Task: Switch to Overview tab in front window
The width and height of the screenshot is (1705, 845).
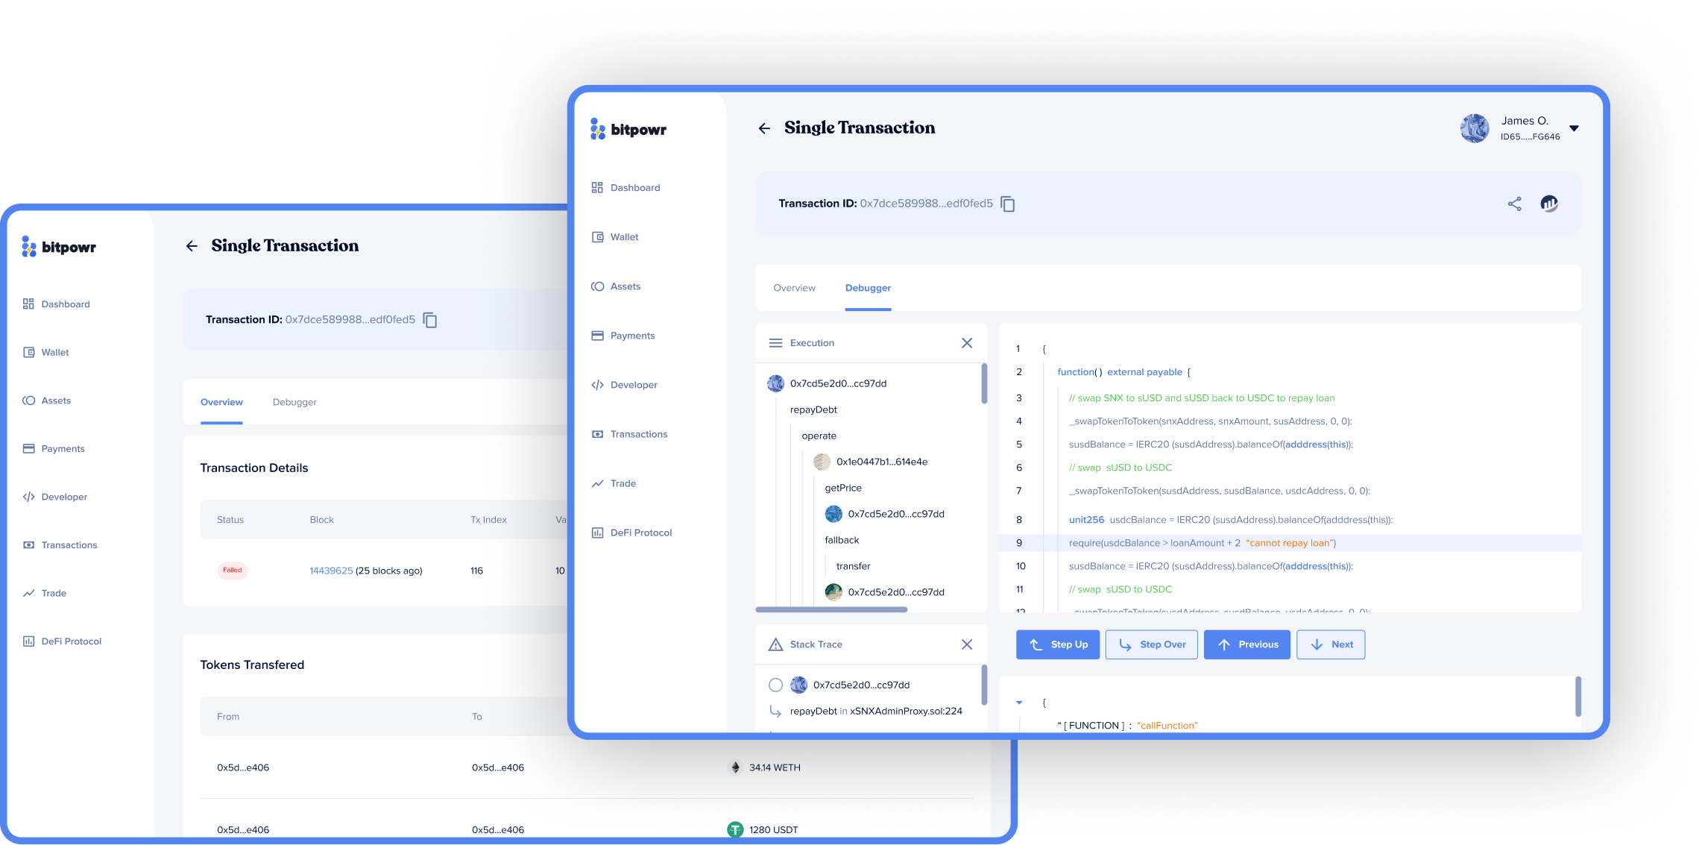Action: click(794, 288)
